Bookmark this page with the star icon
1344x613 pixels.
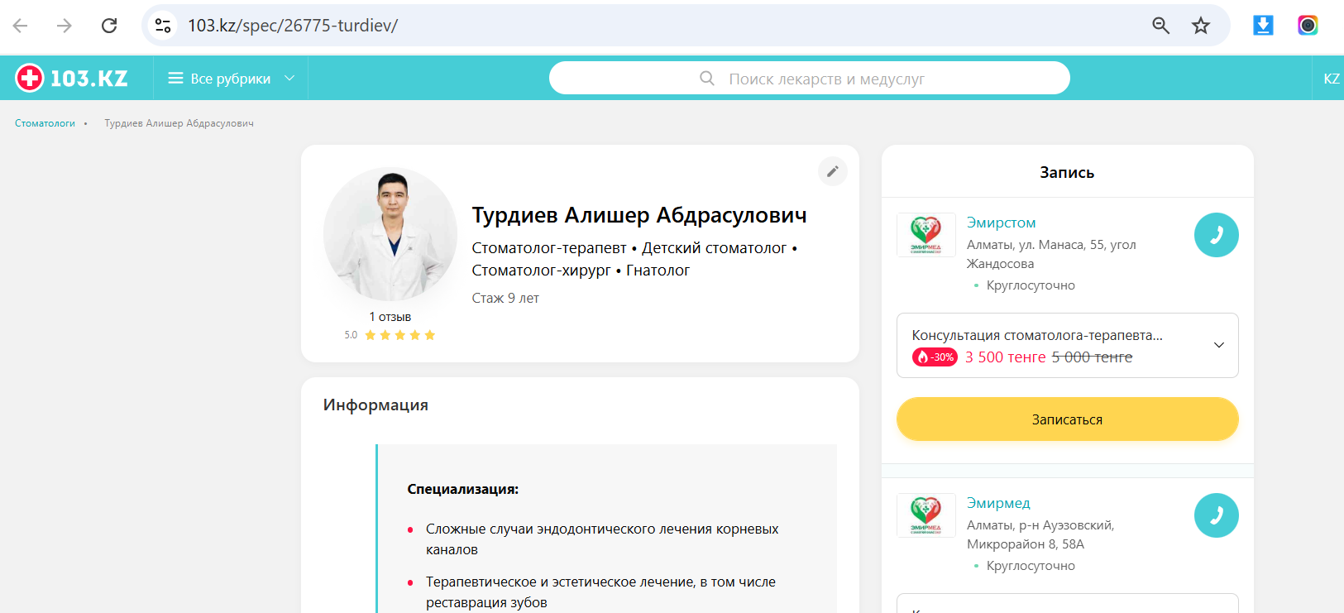tap(1201, 26)
